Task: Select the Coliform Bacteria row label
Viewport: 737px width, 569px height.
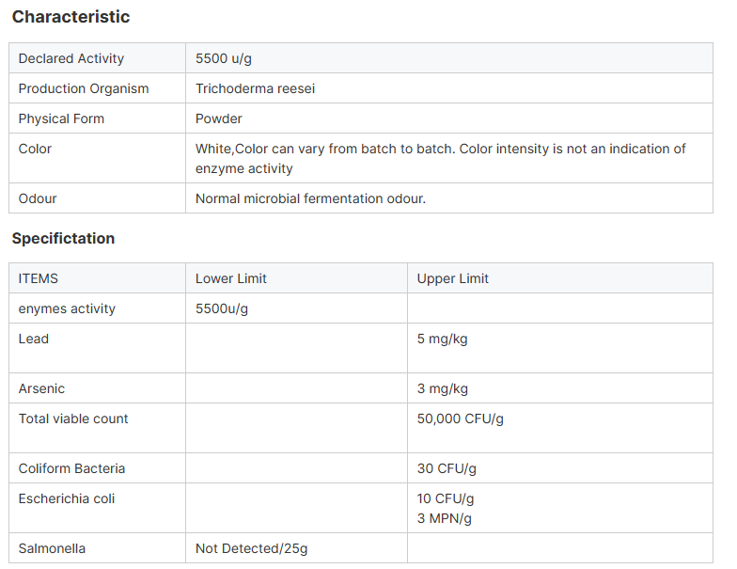Action: pyautogui.click(x=71, y=468)
